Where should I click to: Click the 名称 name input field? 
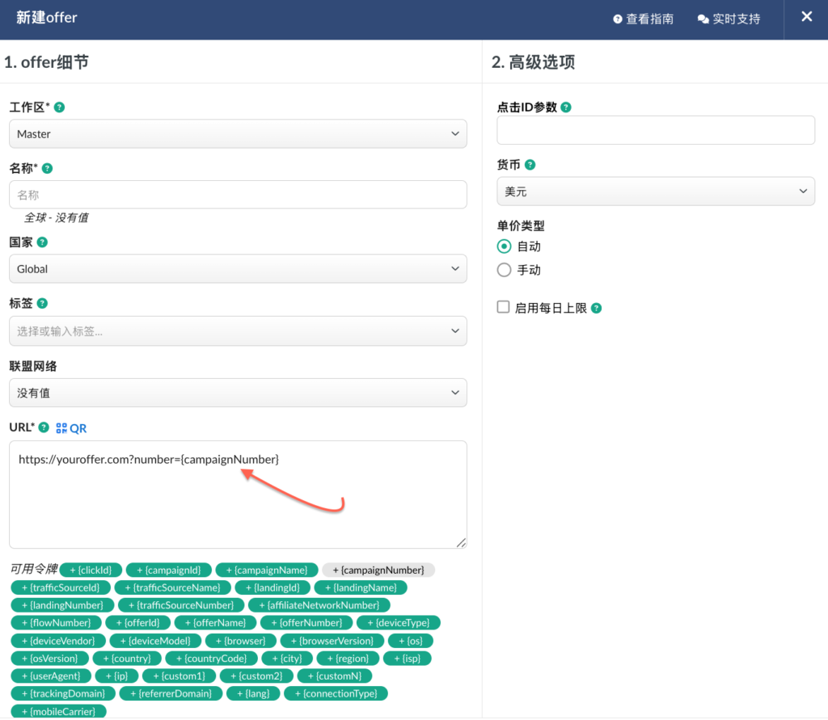[238, 195]
